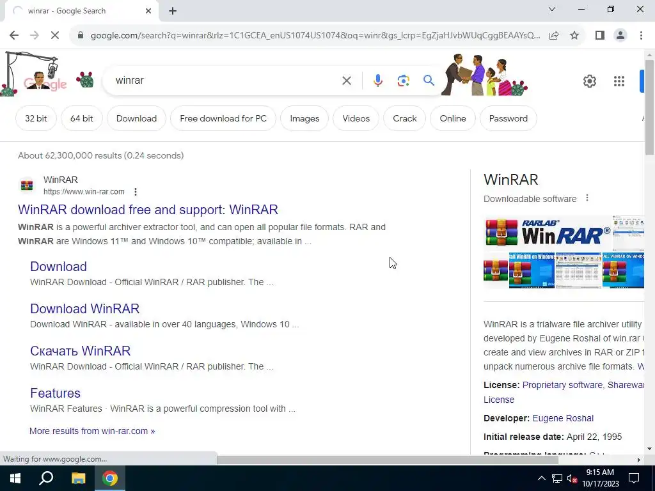The height and width of the screenshot is (491, 655).
Task: Switch to Images results
Action: point(304,118)
